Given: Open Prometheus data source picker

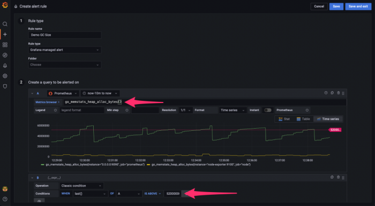Looking at the screenshot, I should click(x=63, y=93).
